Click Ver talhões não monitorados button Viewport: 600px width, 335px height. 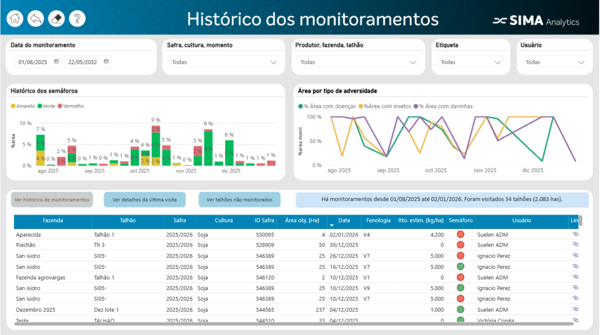pos(240,200)
